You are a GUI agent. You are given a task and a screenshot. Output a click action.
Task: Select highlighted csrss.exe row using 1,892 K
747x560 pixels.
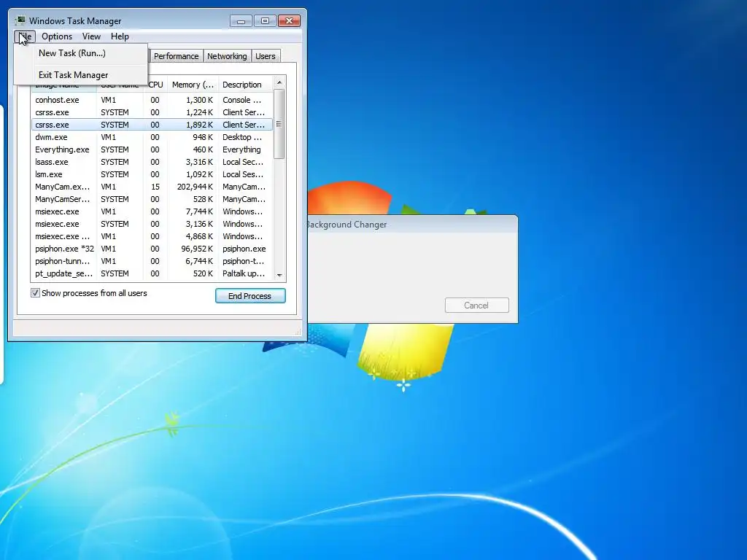(152, 125)
